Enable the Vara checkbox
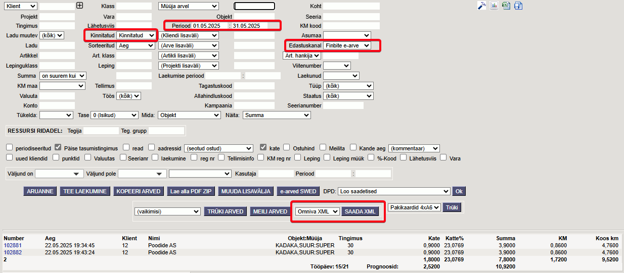The width and height of the screenshot is (624, 273). 443,158
